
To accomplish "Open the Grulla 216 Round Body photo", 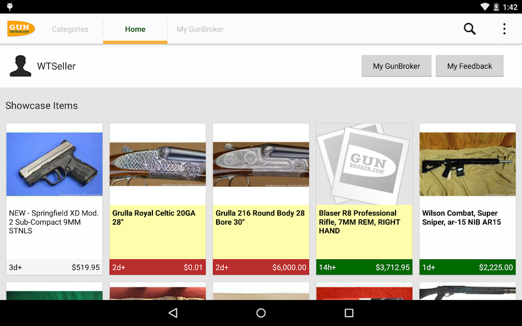I will [x=261, y=164].
